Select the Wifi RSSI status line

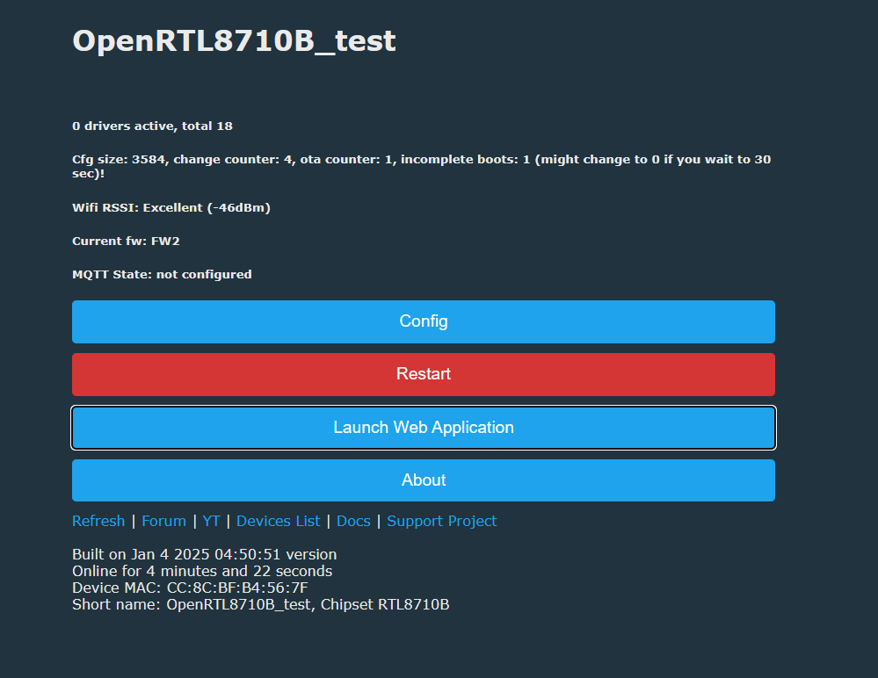click(x=171, y=208)
